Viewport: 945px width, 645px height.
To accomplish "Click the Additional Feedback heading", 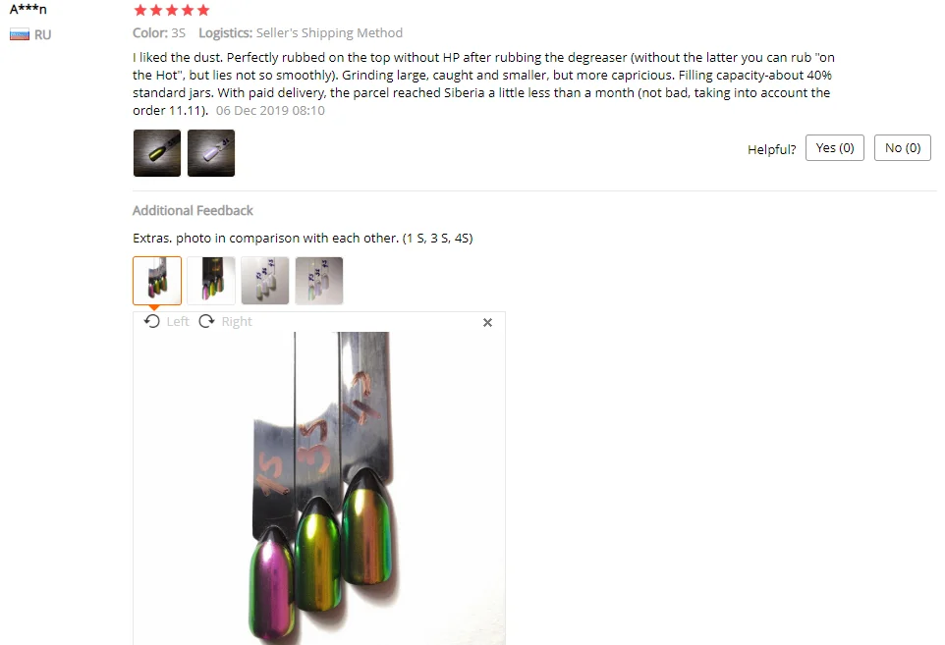I will [x=193, y=211].
